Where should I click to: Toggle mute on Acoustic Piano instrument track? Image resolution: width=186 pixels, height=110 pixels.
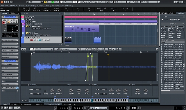pyautogui.click(x=27, y=26)
